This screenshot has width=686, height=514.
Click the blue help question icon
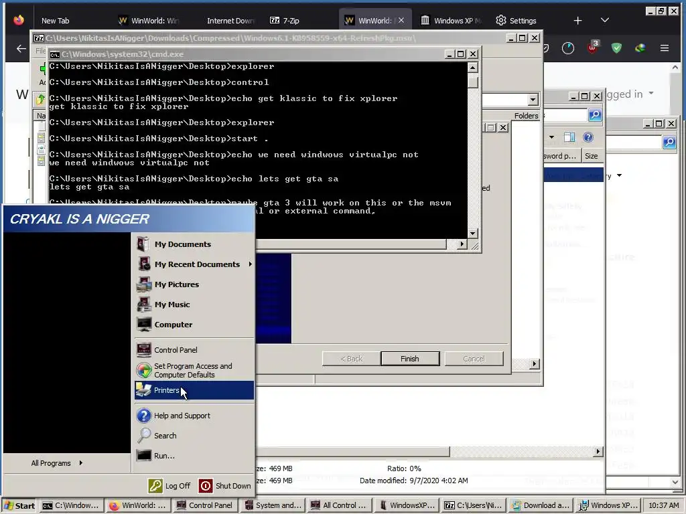click(x=588, y=138)
